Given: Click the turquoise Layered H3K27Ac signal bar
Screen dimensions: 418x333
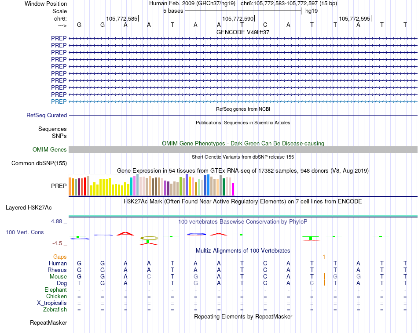Looking at the screenshot, I should pyautogui.click(x=243, y=216).
